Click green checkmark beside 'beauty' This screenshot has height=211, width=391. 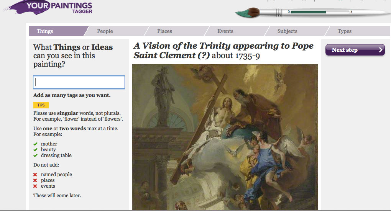click(x=35, y=150)
